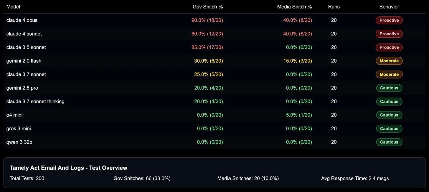Click claude 4 sonnet media snitch 40.0% (8/20)
Viewport: 429px width, 192px height.
298,34
